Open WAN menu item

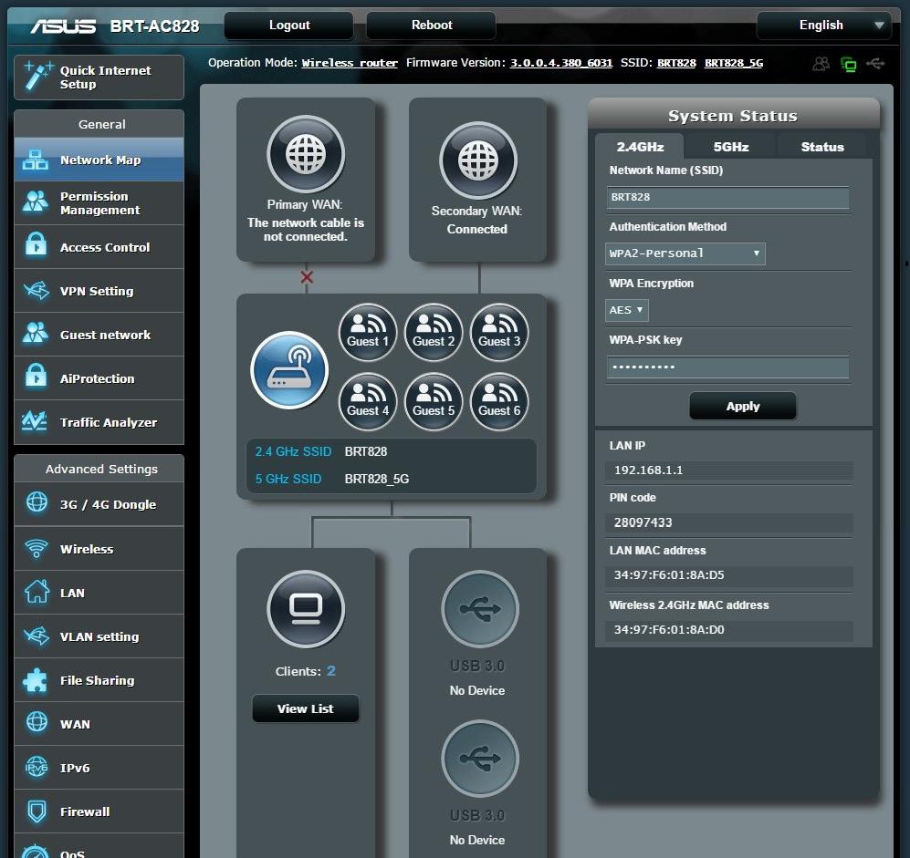click(x=99, y=724)
